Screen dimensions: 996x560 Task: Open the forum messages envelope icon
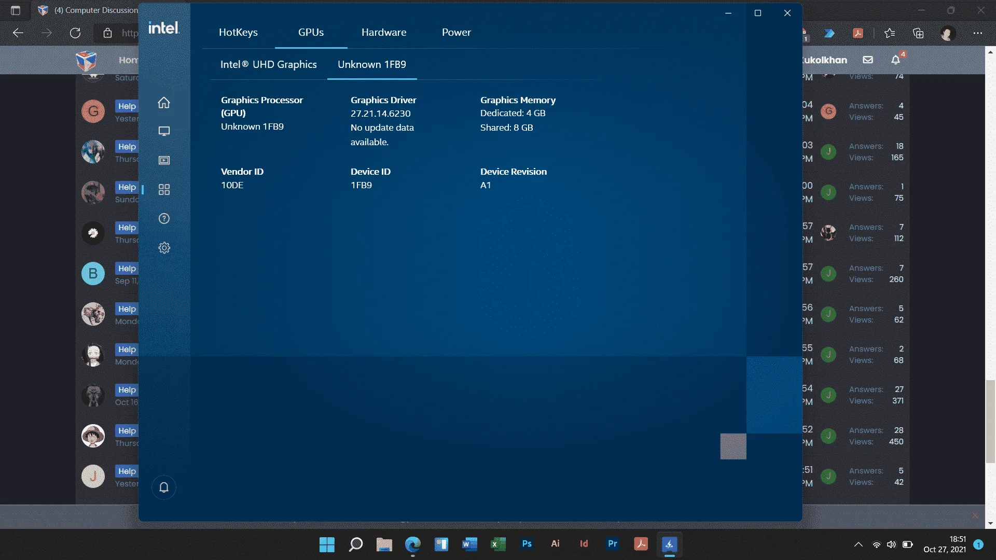[x=868, y=60]
